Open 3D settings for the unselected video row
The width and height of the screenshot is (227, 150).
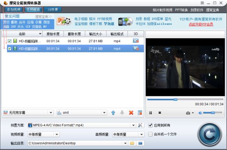(x=136, y=41)
